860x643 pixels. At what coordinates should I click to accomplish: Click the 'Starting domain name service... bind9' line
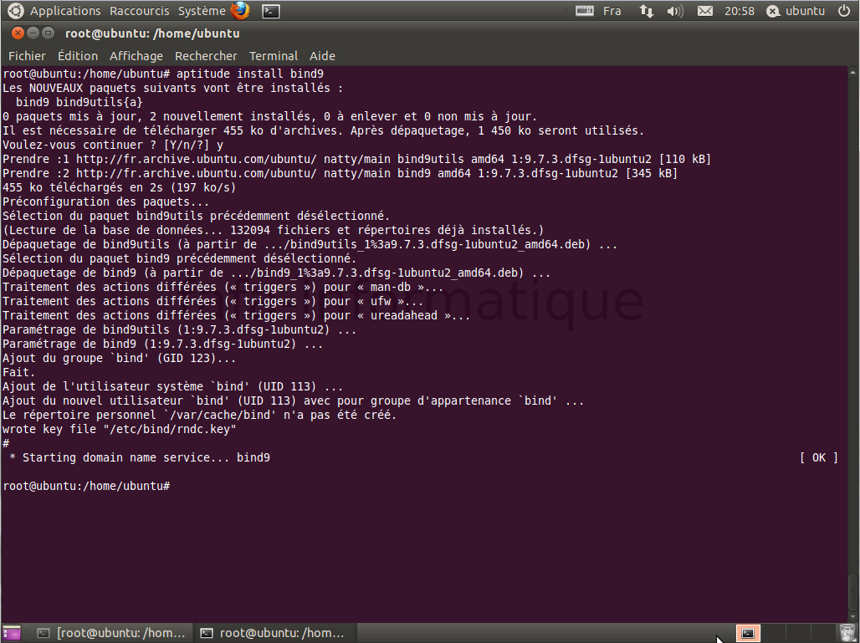pos(140,457)
